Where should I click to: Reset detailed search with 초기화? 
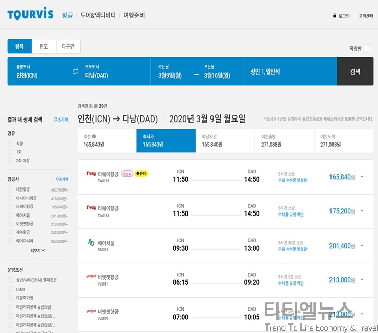coord(61,120)
